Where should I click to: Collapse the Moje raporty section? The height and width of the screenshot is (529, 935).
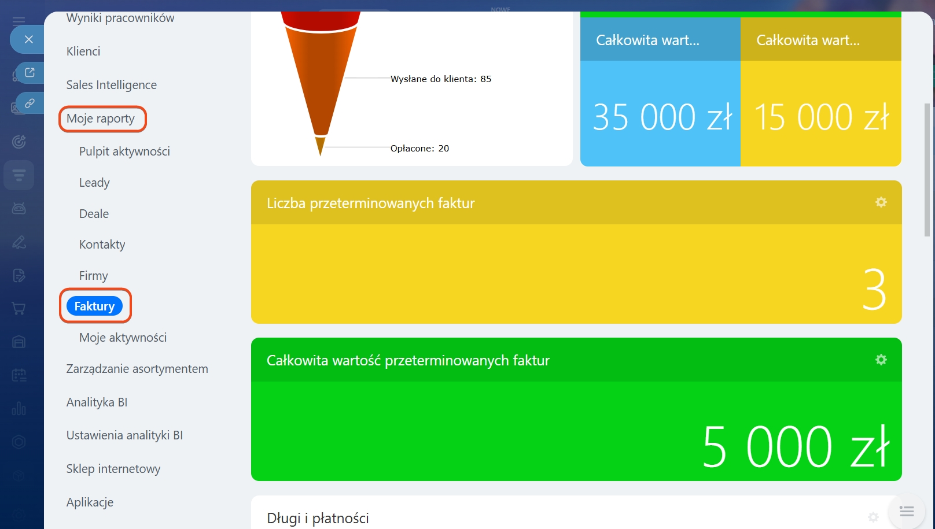tap(101, 119)
